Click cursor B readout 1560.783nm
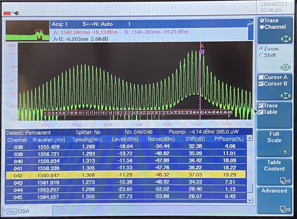Screen dimensions: 297x219 [156, 32]
